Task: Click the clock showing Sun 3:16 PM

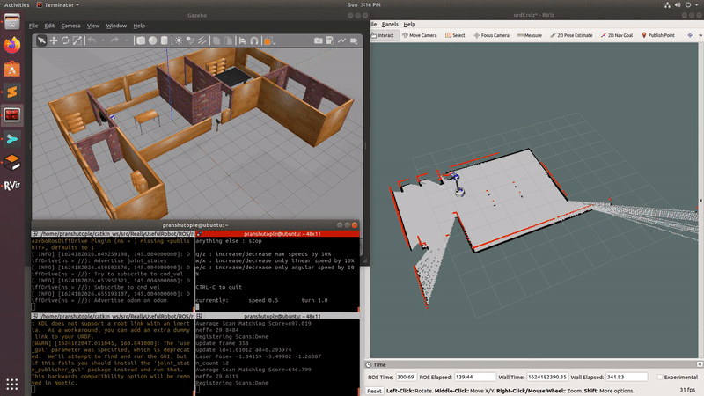Action: 364,5
